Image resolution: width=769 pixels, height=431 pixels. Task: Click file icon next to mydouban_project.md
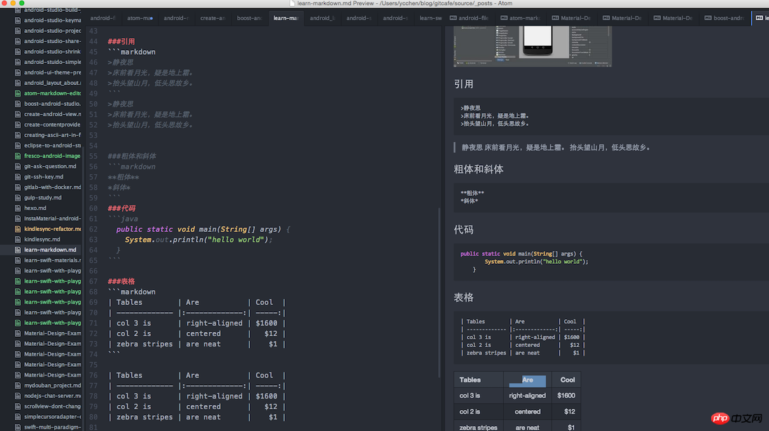click(x=18, y=385)
